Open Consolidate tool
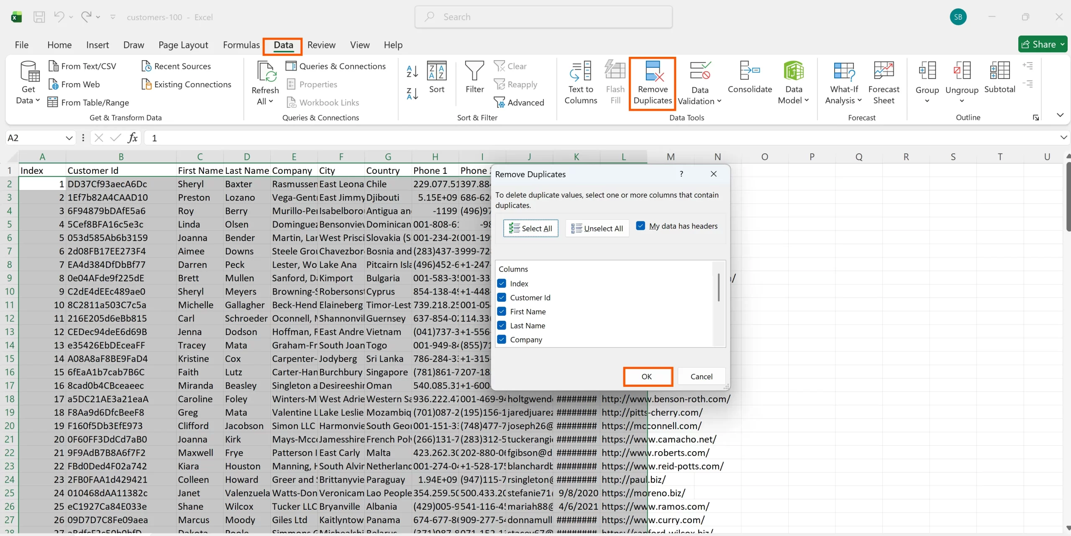The width and height of the screenshot is (1071, 536). point(750,77)
